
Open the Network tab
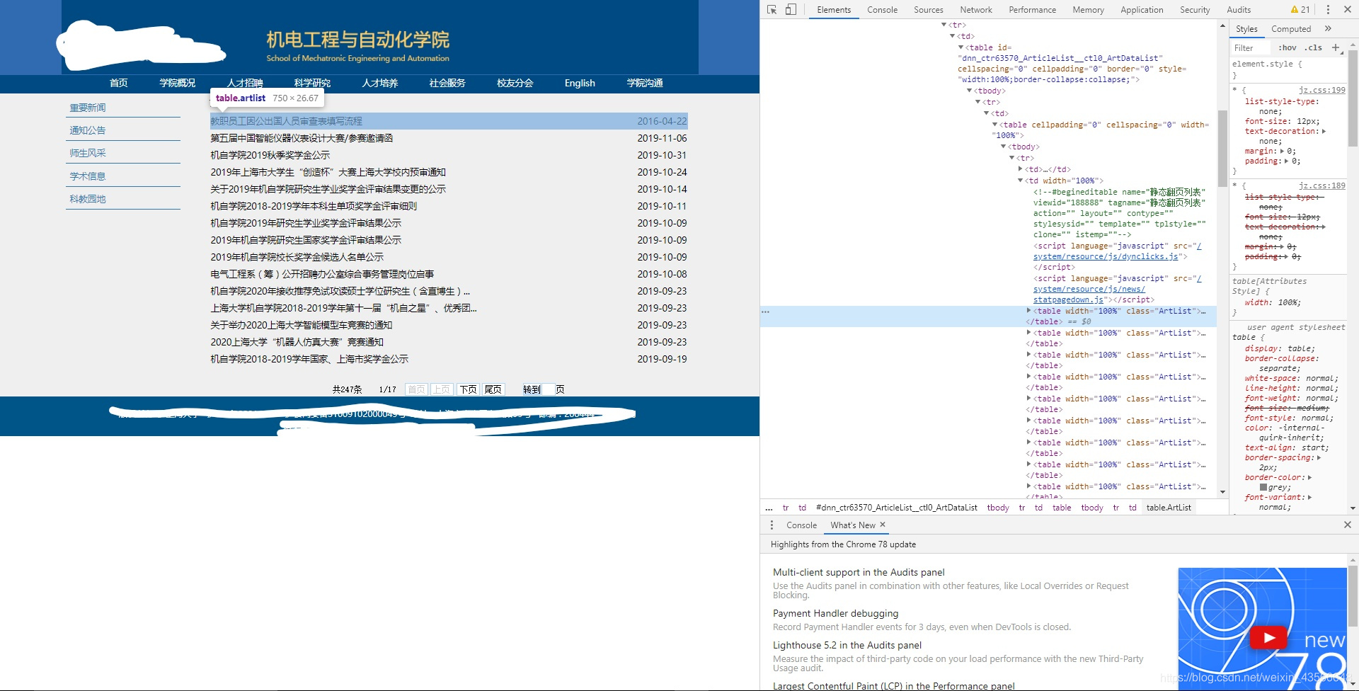coord(975,10)
